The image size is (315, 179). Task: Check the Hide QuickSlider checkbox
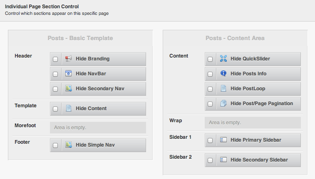(210, 59)
